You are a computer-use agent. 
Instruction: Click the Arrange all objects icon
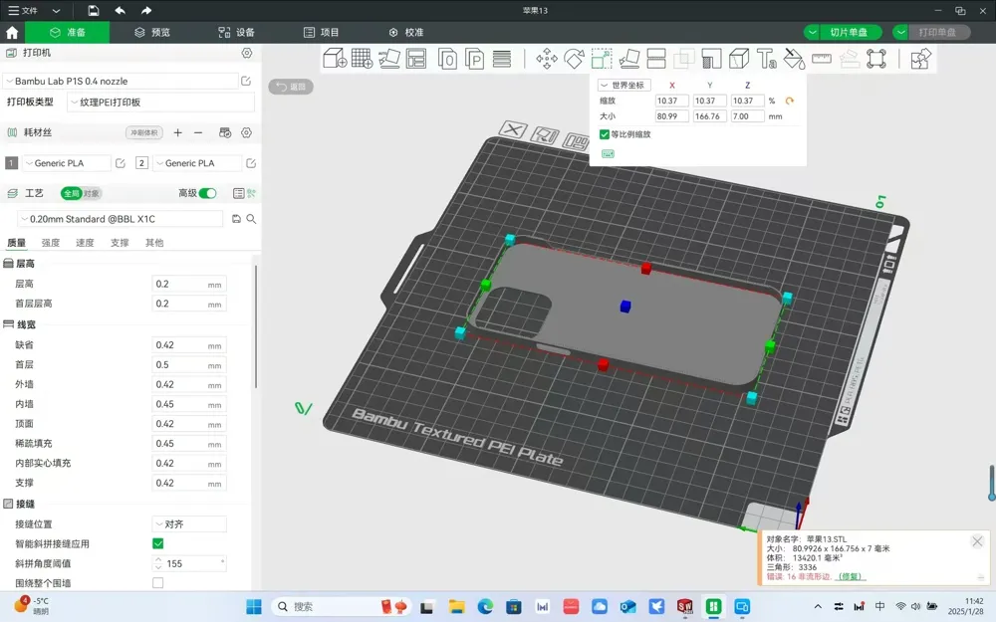[x=416, y=59]
